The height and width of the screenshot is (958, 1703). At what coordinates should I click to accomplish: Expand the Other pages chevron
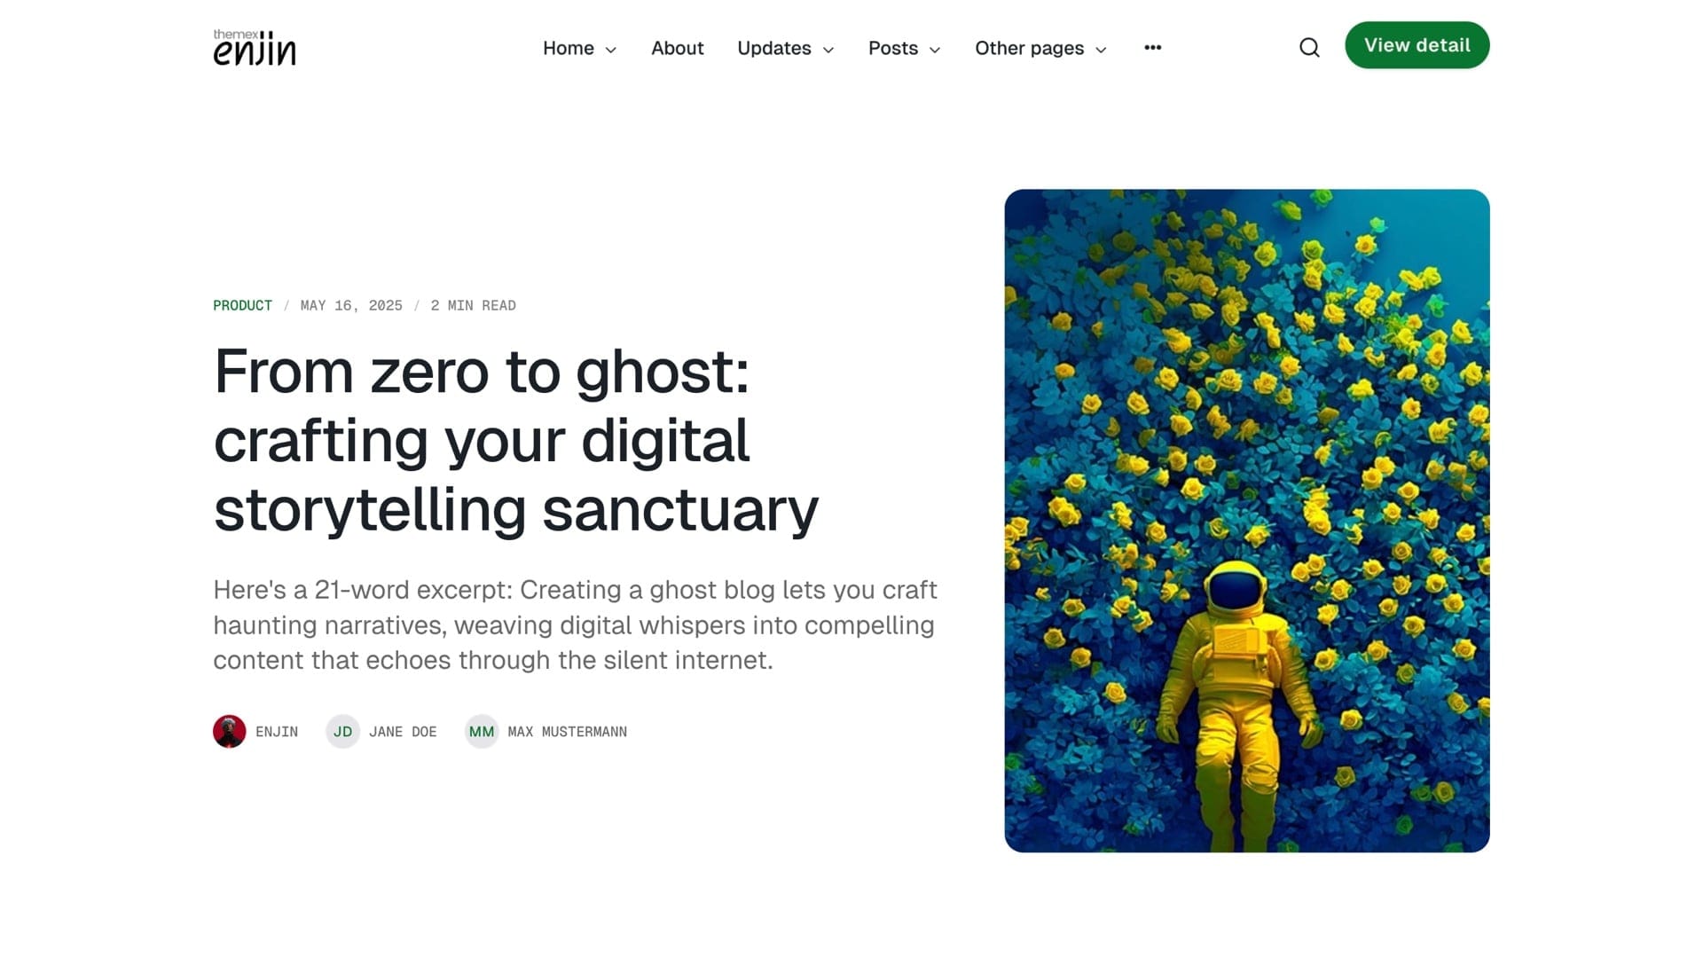(1101, 50)
